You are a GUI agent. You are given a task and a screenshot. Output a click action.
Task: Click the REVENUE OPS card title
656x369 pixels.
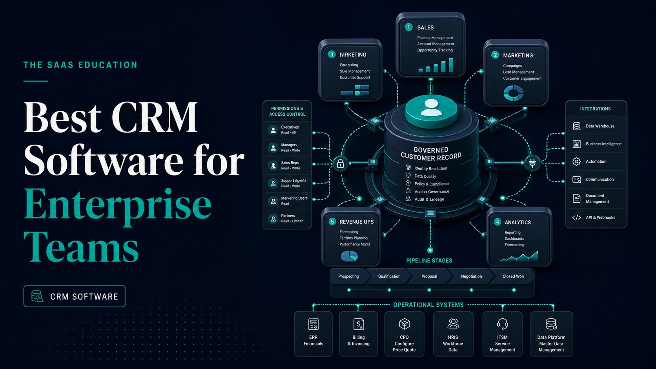356,222
